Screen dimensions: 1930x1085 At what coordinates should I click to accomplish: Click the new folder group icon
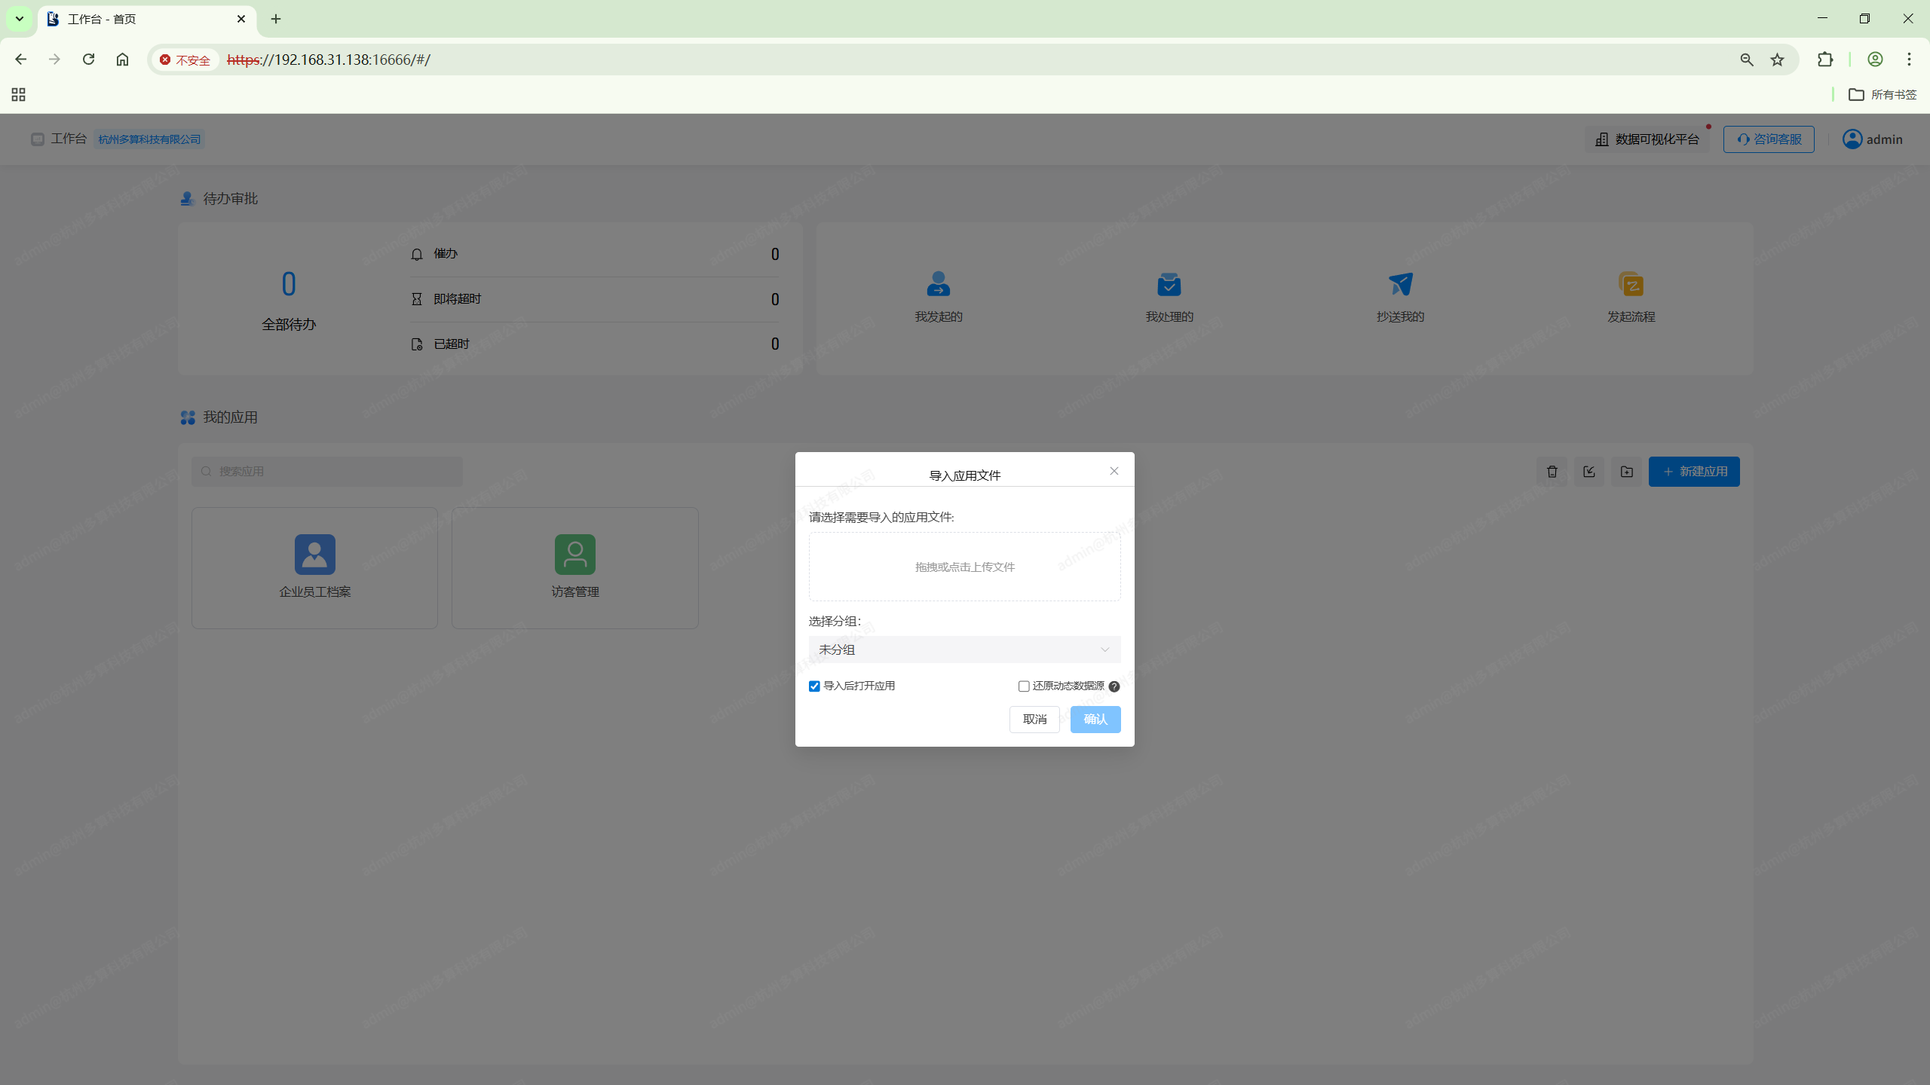(x=1627, y=472)
